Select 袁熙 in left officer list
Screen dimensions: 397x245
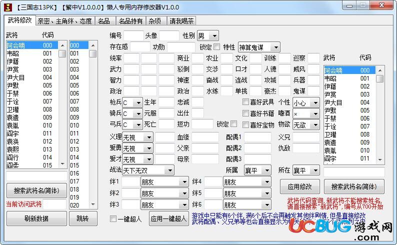[32, 149]
